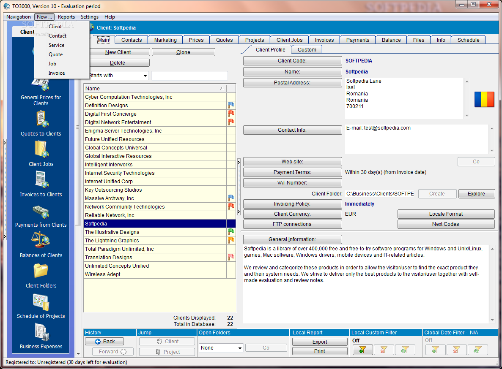Image resolution: width=502 pixels, height=369 pixels.
Task: Select Wireless Adept in client list
Action: (155, 274)
